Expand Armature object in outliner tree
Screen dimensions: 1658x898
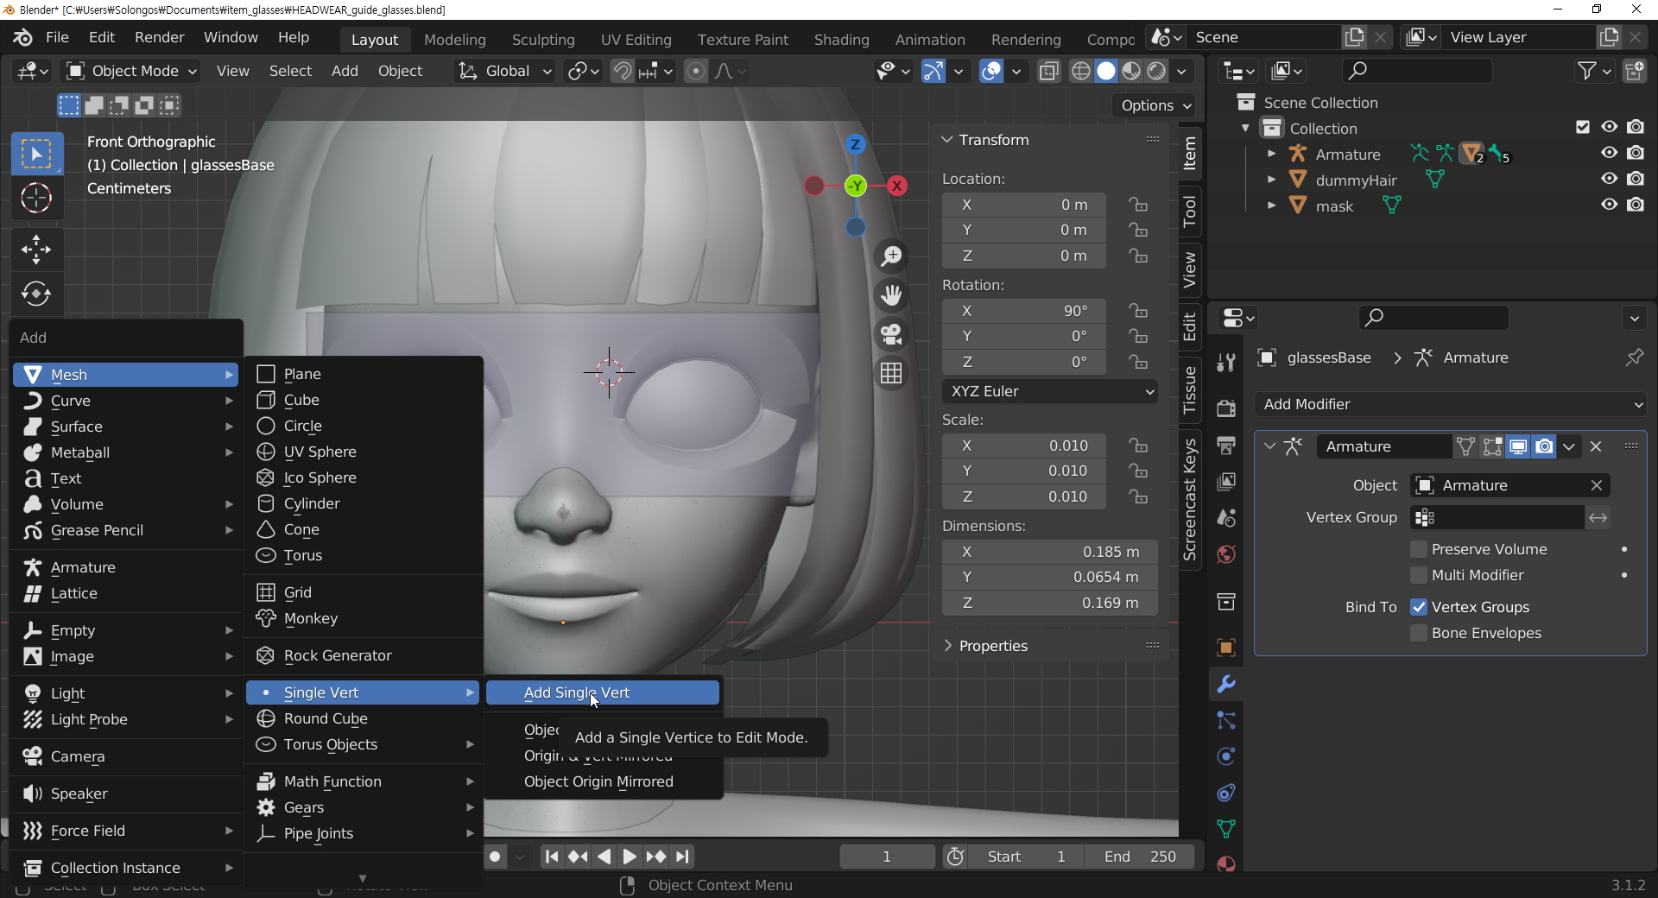point(1271,154)
